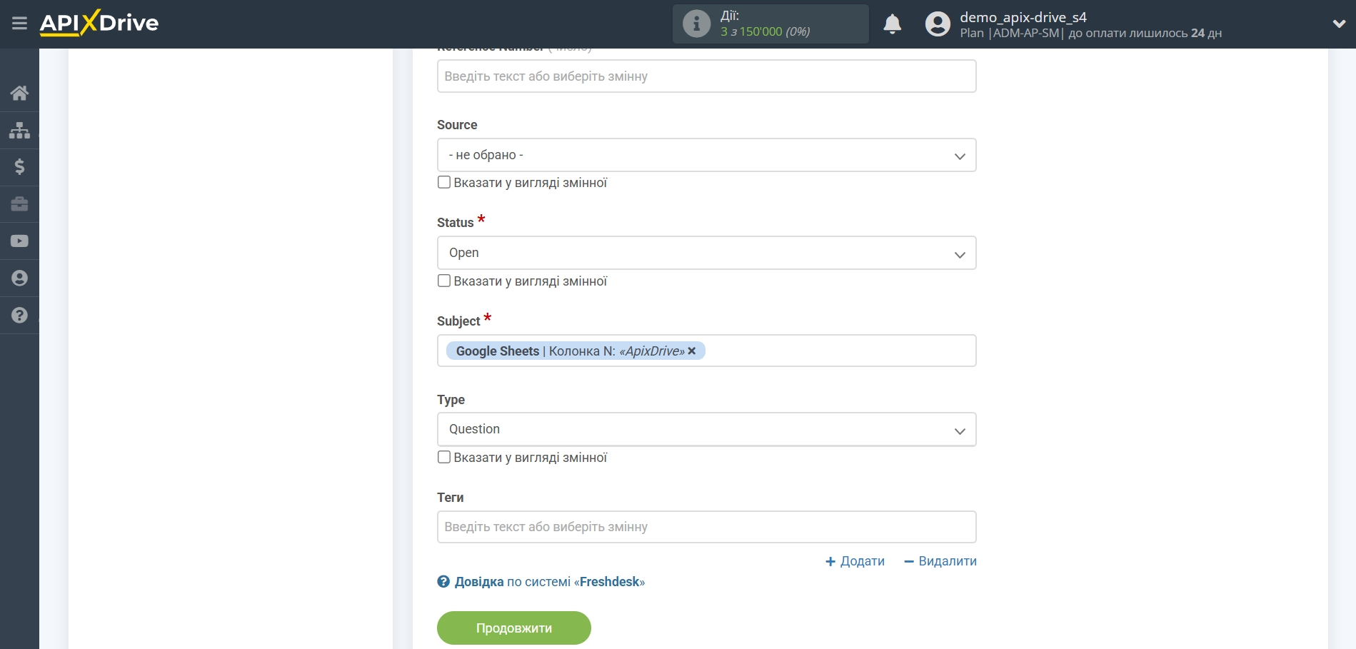
Task: Open the home sidebar icon
Action: coord(19,93)
